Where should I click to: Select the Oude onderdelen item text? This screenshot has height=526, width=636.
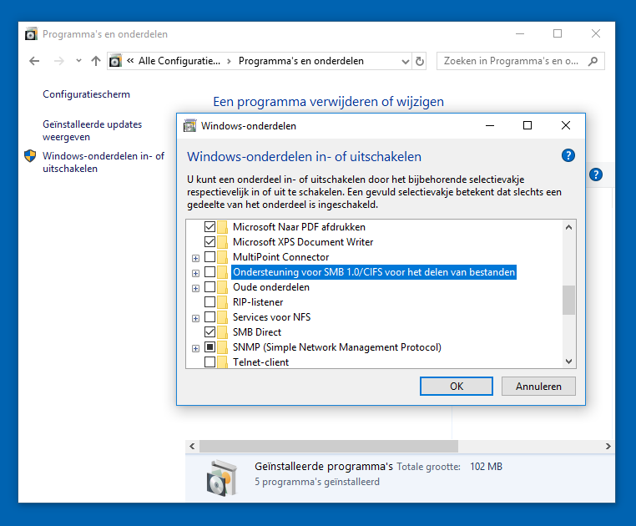(271, 287)
